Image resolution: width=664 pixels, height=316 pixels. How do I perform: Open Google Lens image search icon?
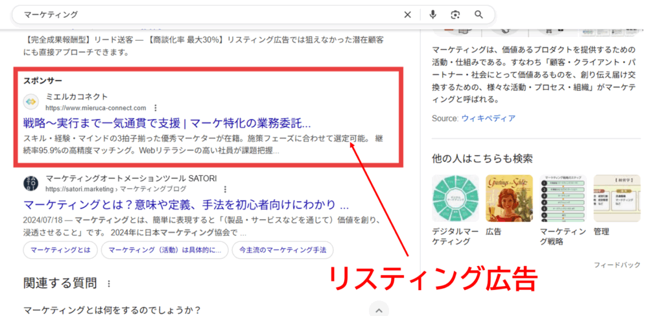pos(455,15)
